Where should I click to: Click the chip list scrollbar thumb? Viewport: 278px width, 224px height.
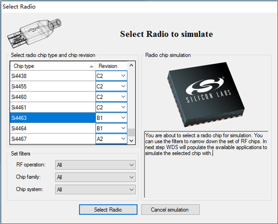click(131, 132)
